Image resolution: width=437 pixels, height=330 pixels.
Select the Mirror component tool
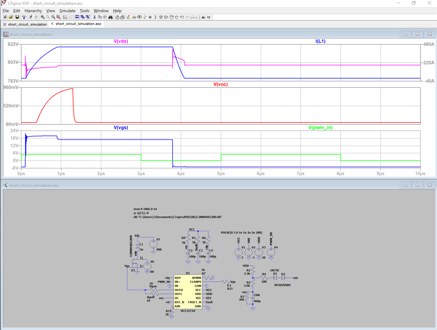198,17
